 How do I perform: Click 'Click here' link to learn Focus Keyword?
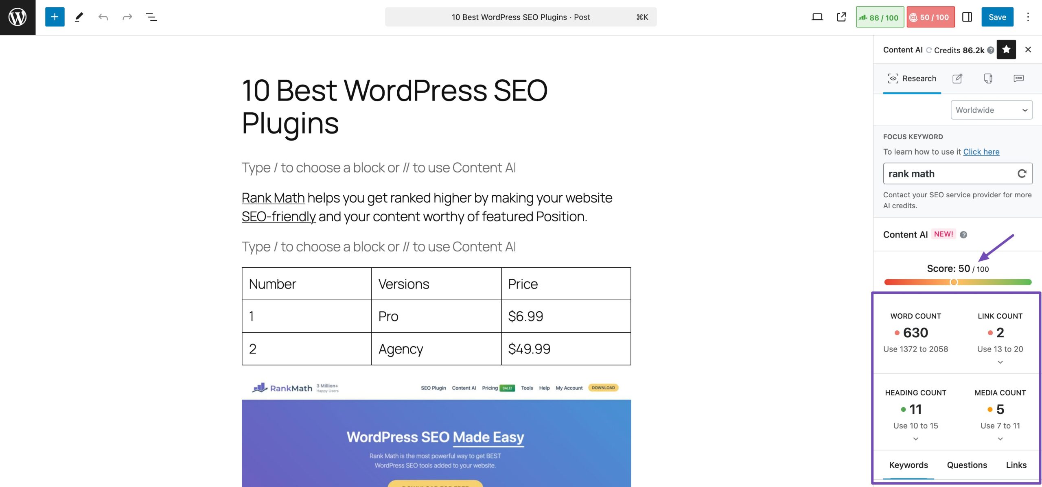981,151
